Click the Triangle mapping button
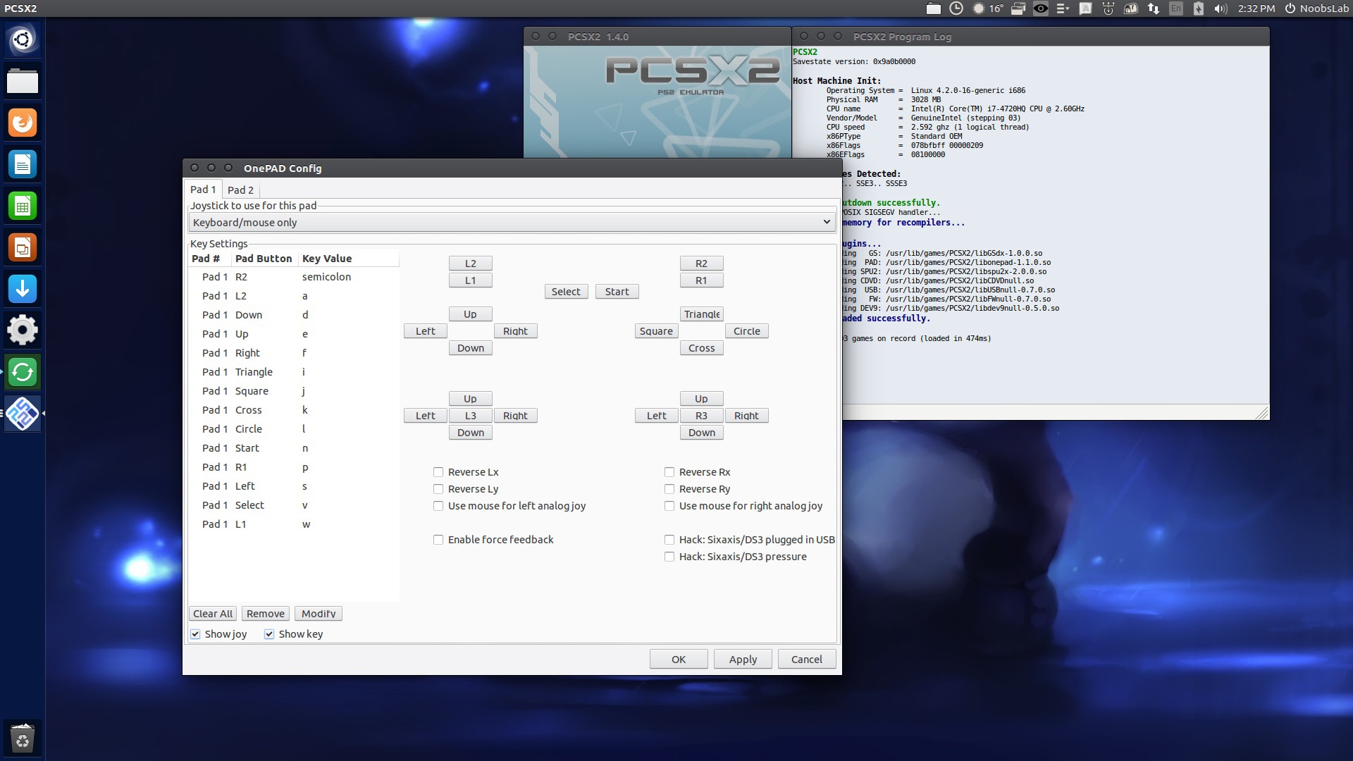The image size is (1353, 761). pos(702,314)
